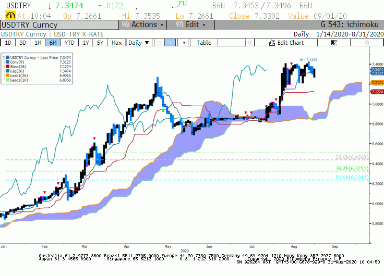Select the candlestick chart type icon

pos(170,43)
